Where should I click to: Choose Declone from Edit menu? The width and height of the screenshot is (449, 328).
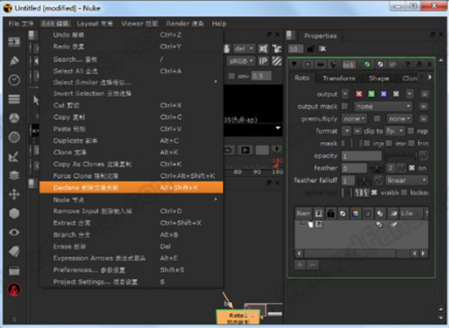[131, 188]
